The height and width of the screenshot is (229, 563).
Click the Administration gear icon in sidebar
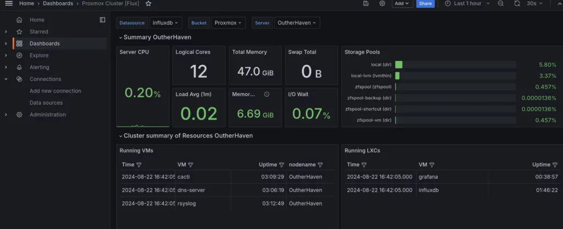tap(19, 114)
